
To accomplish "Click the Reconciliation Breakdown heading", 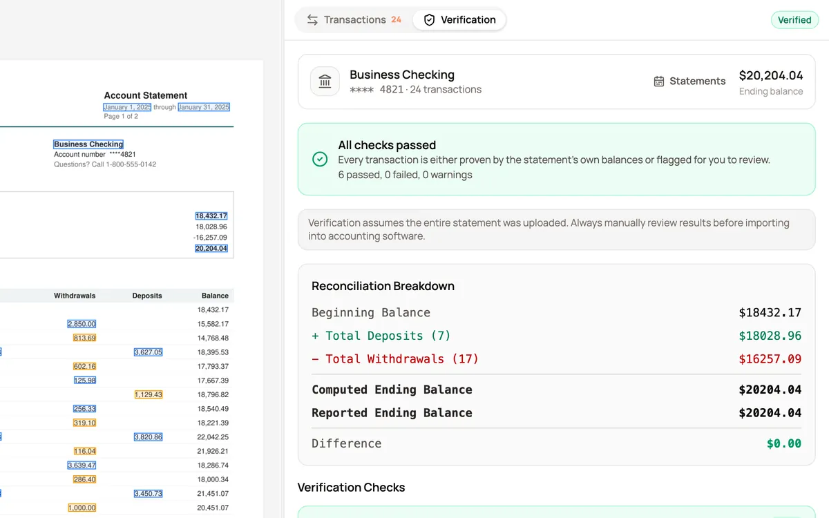I will pyautogui.click(x=383, y=286).
